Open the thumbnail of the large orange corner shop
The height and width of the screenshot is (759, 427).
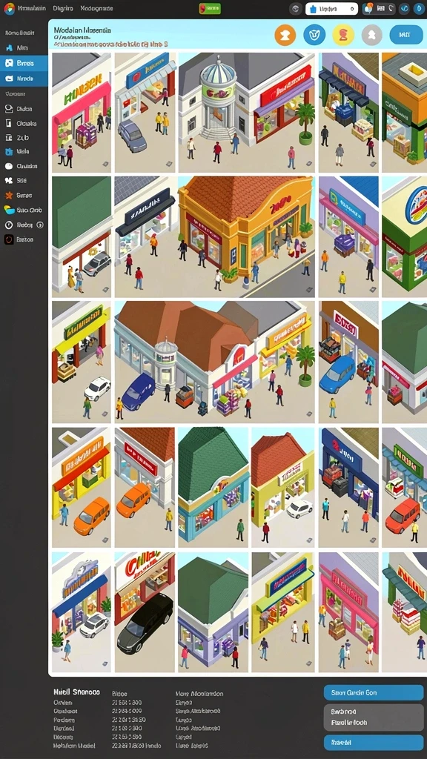(246, 236)
